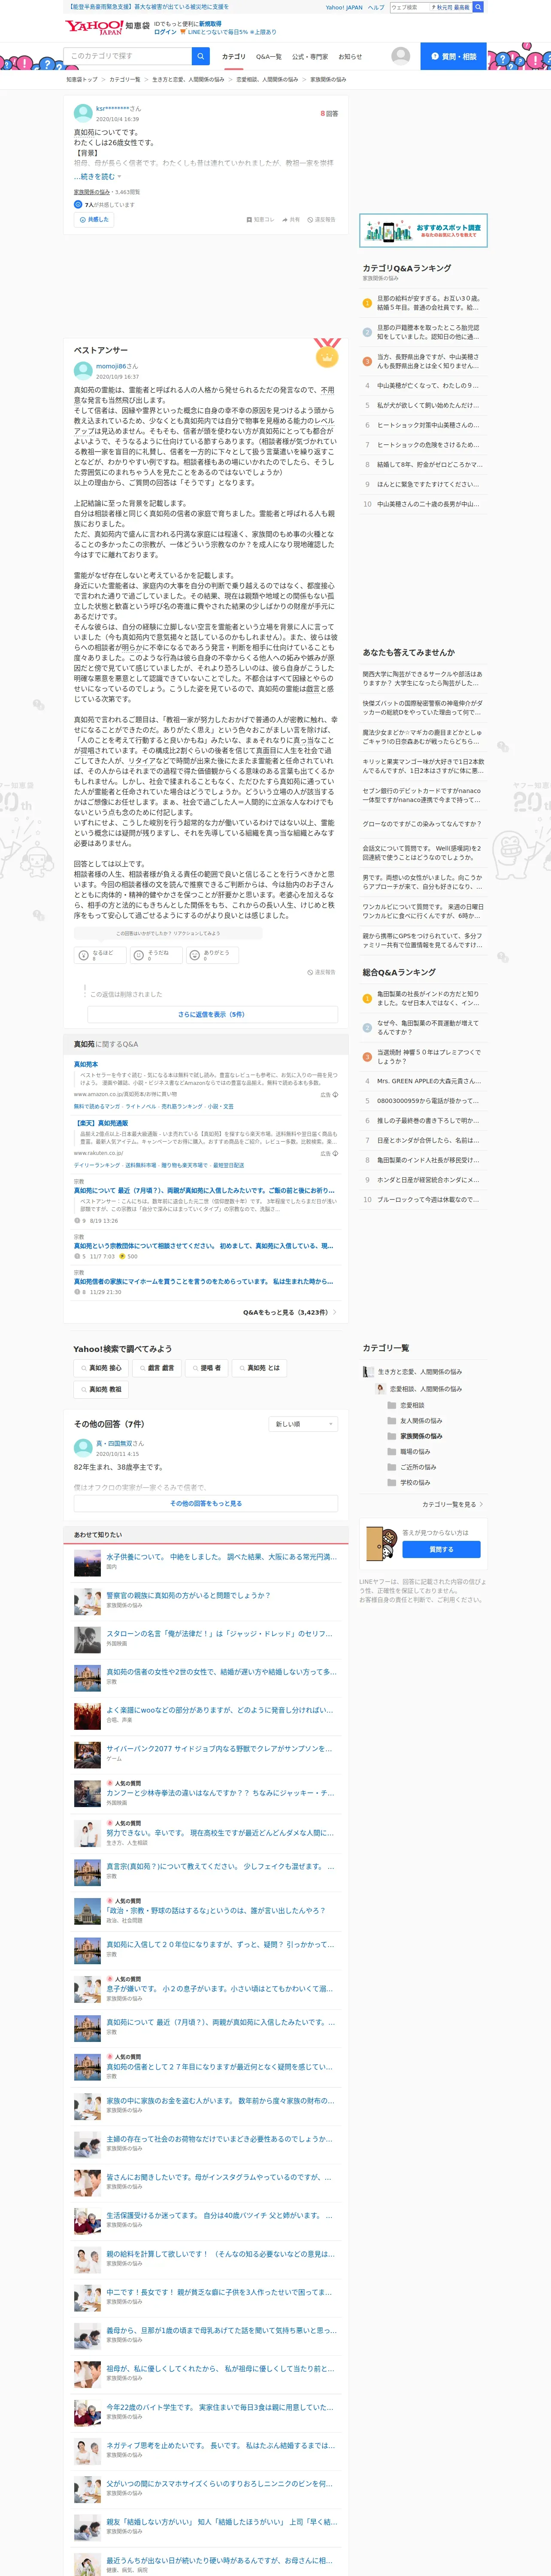Open the 新しい順 sort dropdown

click(x=304, y=1424)
